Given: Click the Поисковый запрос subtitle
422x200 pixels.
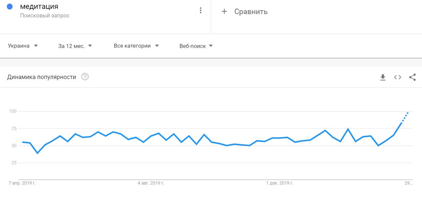Looking at the screenshot, I should point(45,15).
